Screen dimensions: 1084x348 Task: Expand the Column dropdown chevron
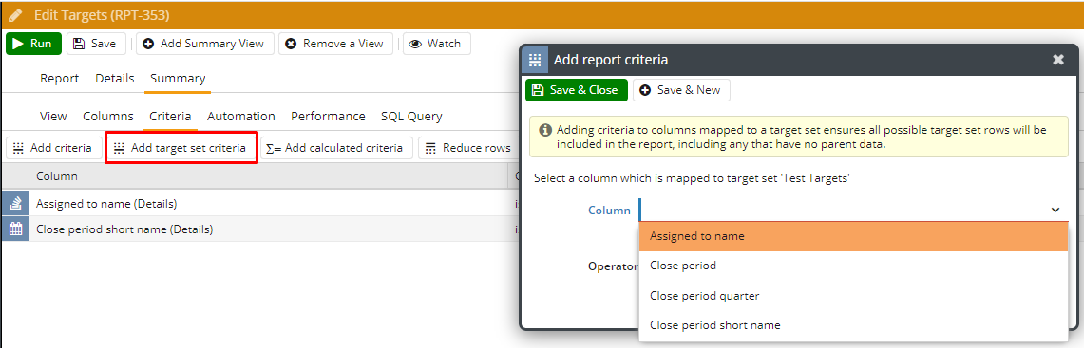coord(1055,210)
